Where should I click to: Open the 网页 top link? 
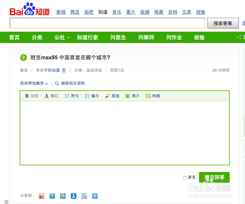tap(75, 12)
